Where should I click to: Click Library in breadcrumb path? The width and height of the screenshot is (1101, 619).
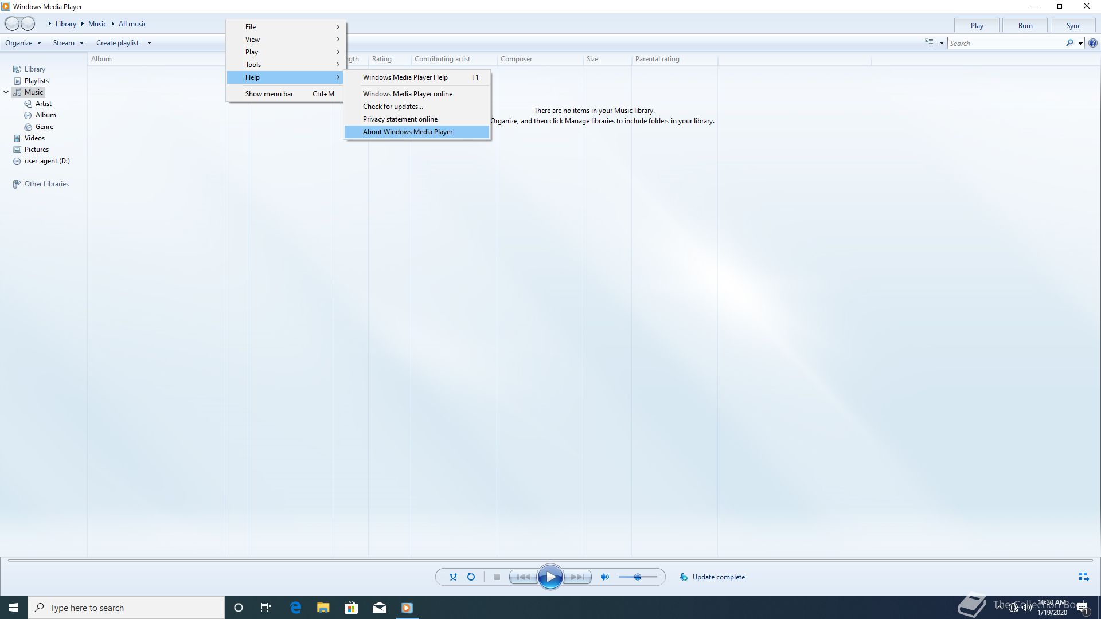66,24
